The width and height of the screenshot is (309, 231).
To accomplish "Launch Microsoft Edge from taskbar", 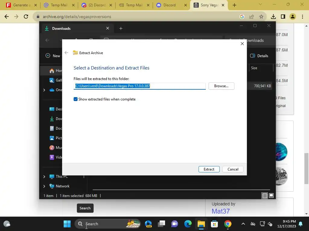I will tap(188, 224).
